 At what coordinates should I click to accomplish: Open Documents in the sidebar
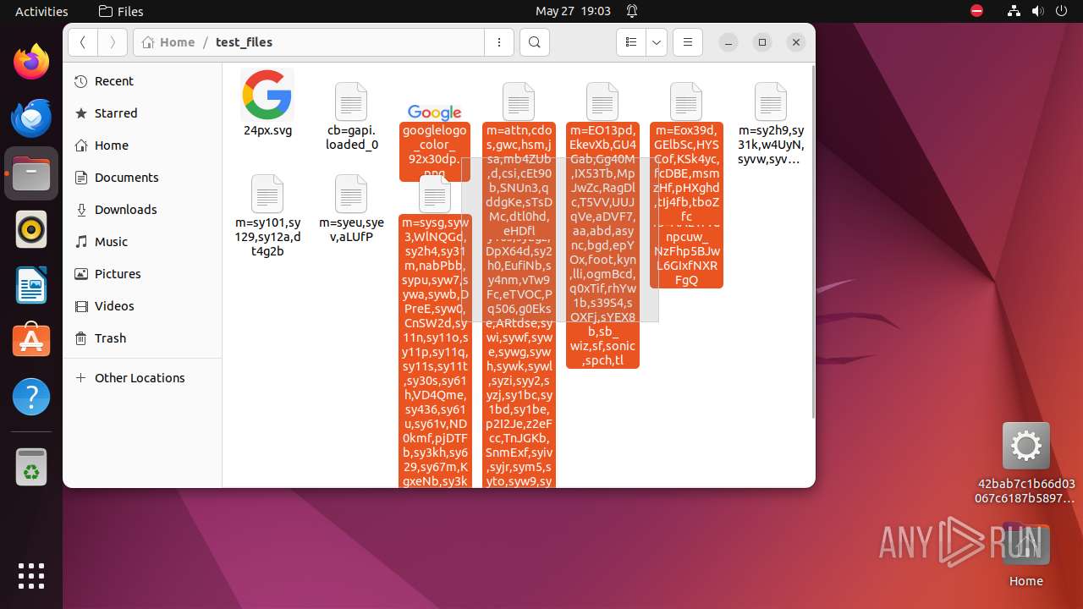142,178
